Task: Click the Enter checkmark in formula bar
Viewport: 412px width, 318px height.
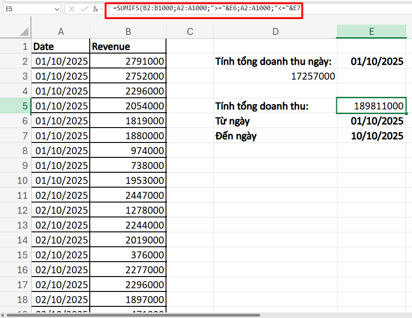Action: click(83, 9)
